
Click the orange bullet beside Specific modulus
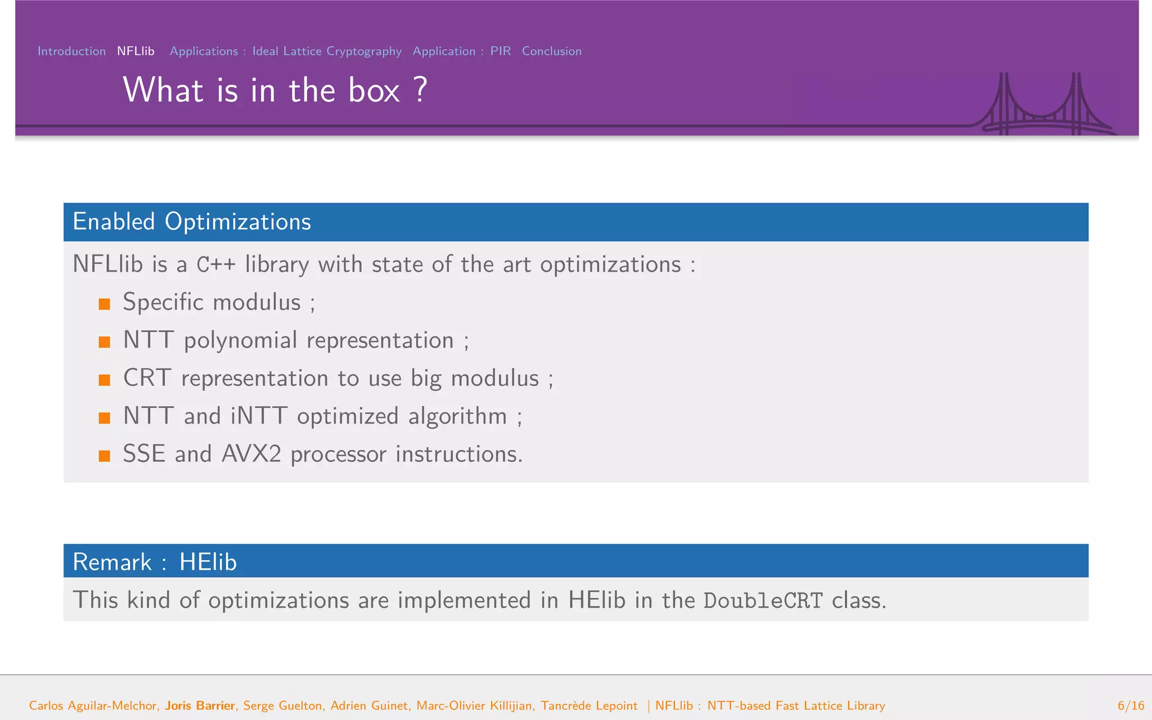105,304
